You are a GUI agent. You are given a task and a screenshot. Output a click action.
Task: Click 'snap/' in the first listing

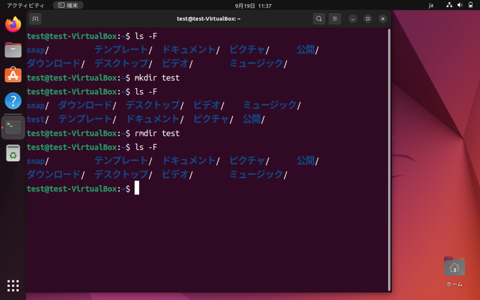pos(37,50)
